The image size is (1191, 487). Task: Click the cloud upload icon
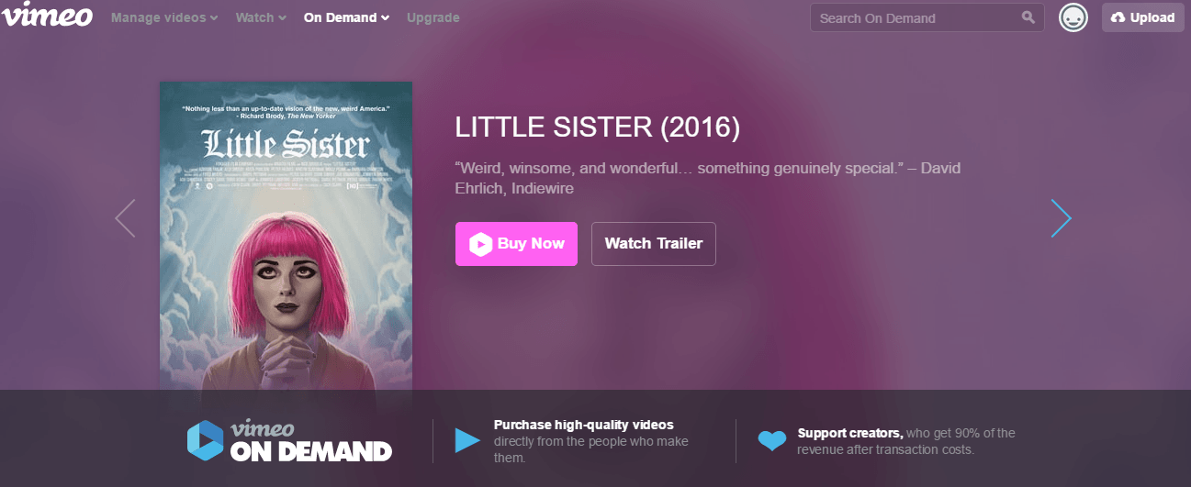point(1118,17)
